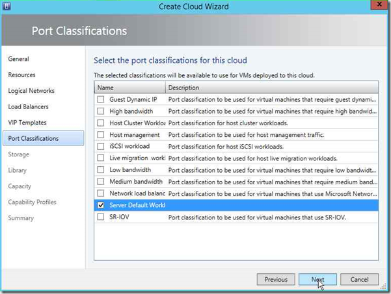The height and width of the screenshot is (294, 391).
Task: Click the wizard app icon in title bar
Action: [x=7, y=6]
